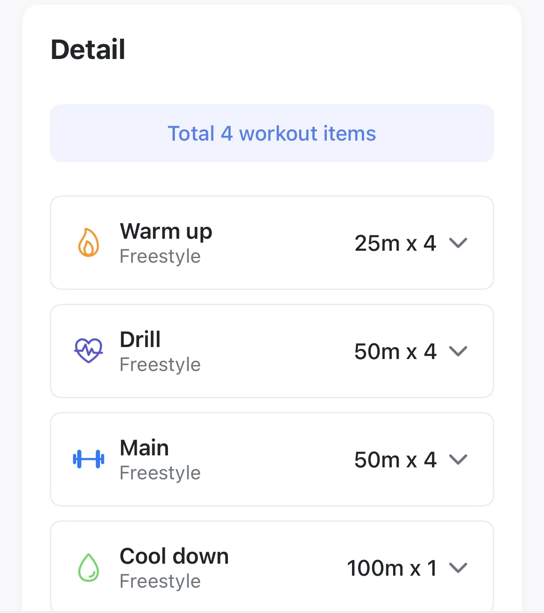
Task: Click the Main 50m x 4 distance label
Action: 395,460
